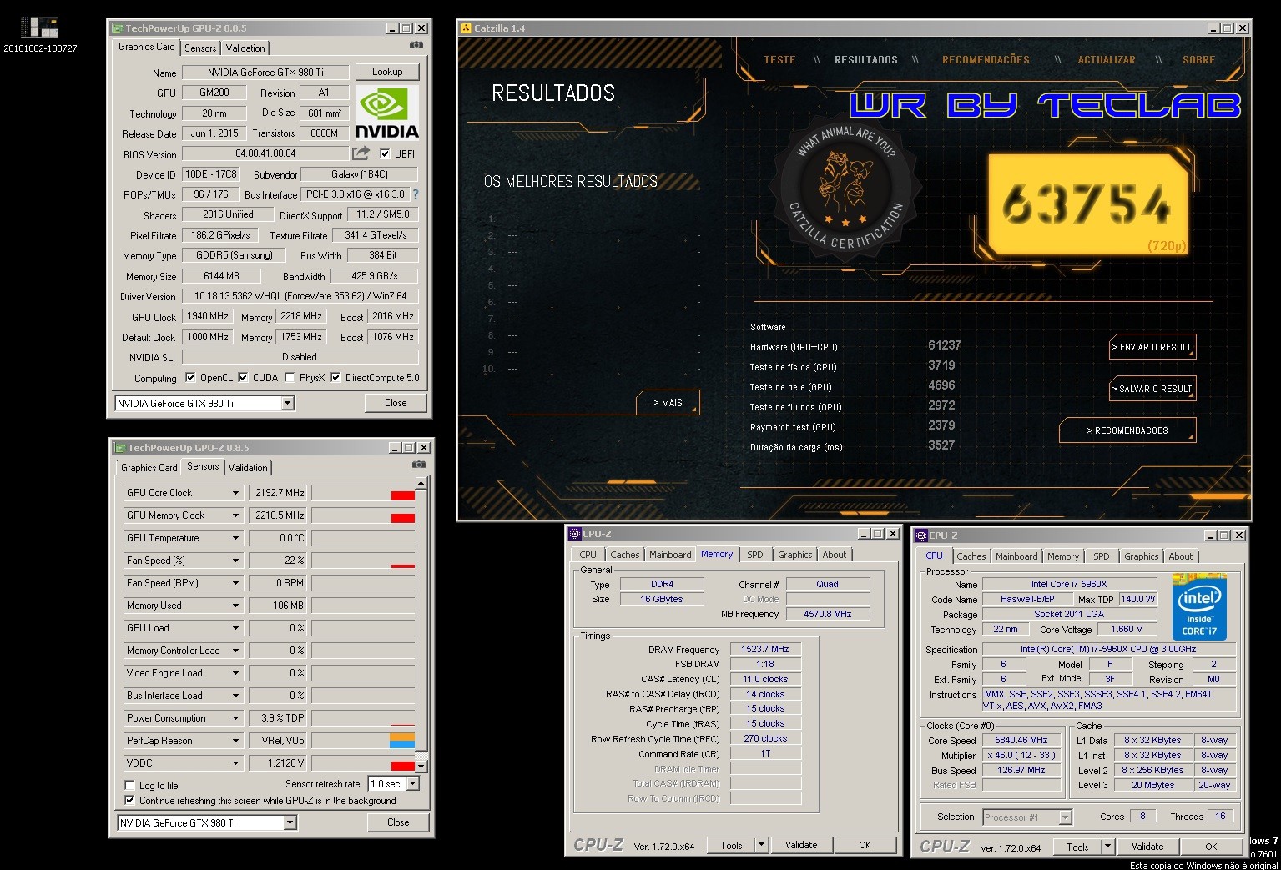
Task: Click the Intel Core i7 logo in CPU-Z
Action: point(1199,606)
